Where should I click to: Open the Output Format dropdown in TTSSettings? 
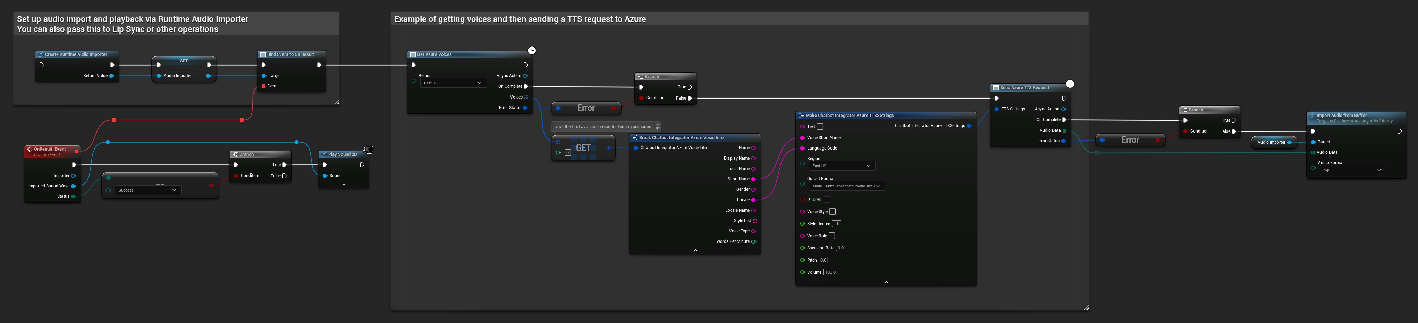point(847,185)
